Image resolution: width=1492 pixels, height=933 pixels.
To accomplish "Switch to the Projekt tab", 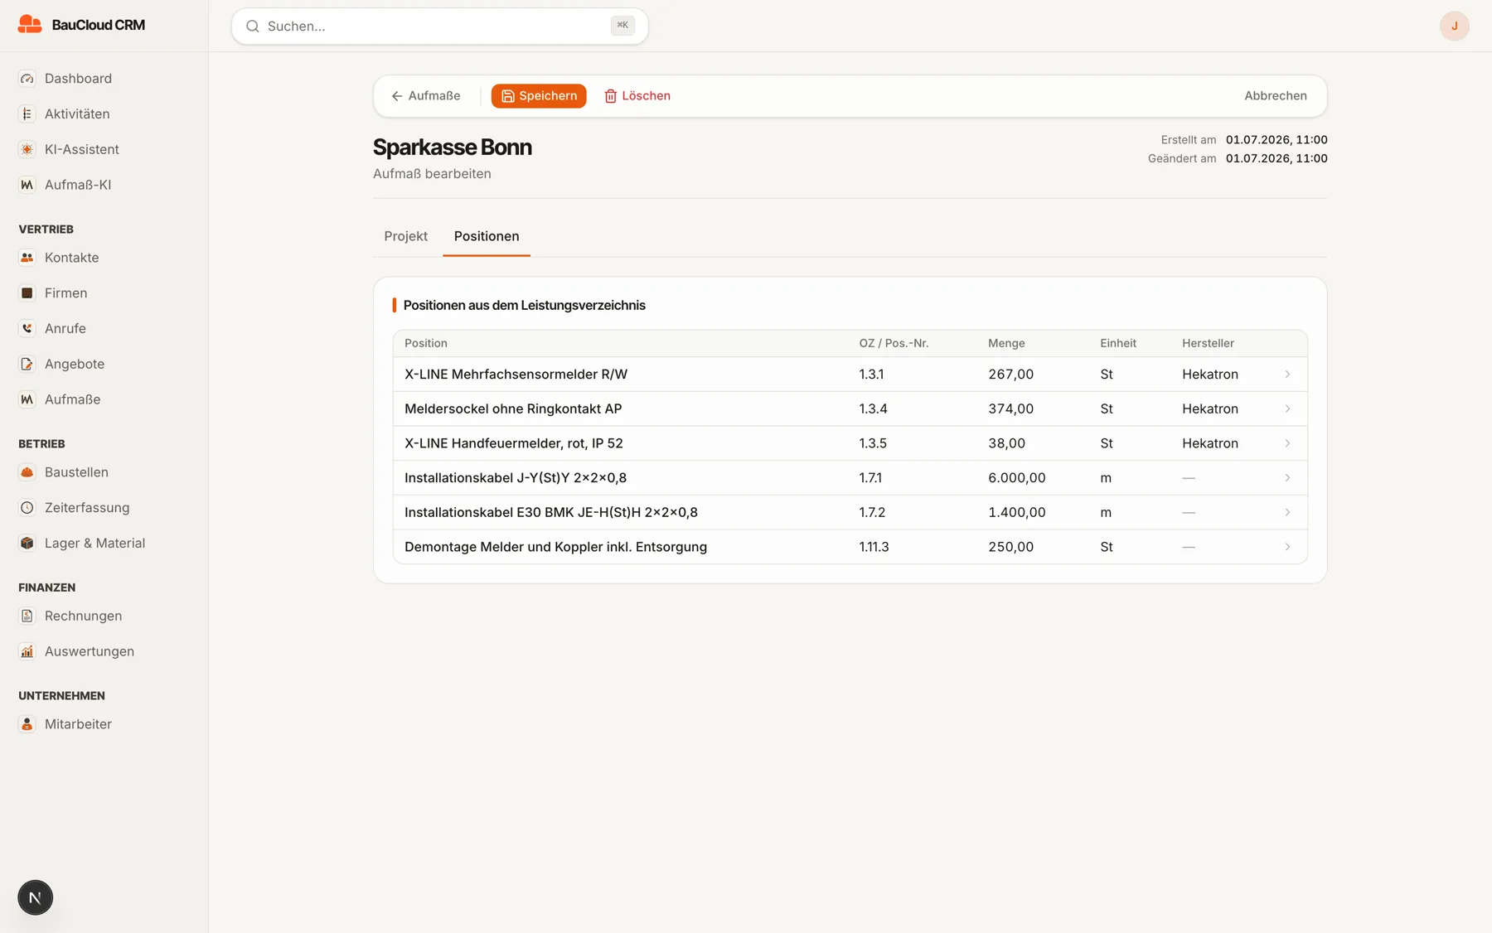I will (406, 236).
